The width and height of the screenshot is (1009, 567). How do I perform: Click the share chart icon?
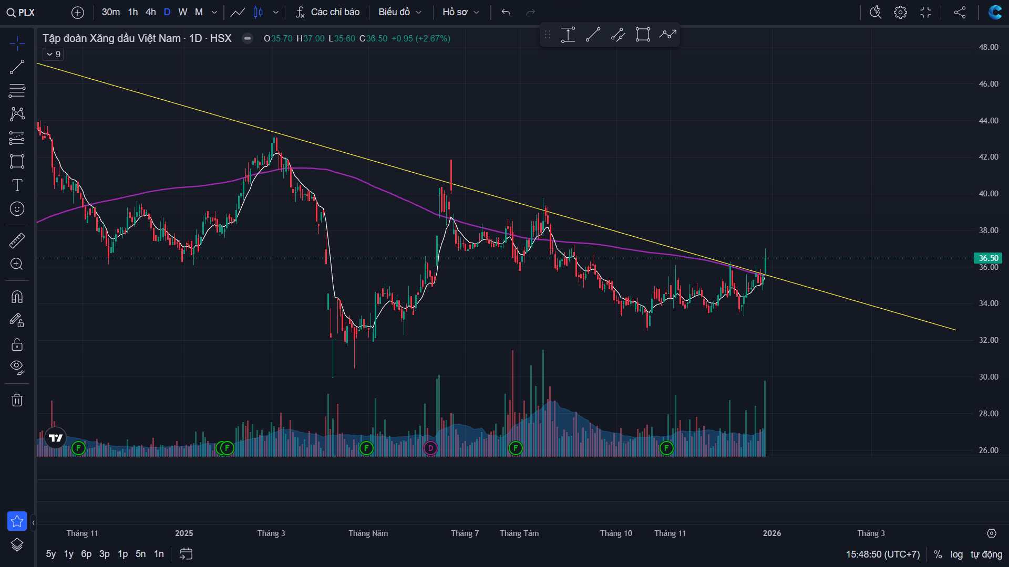tap(960, 12)
